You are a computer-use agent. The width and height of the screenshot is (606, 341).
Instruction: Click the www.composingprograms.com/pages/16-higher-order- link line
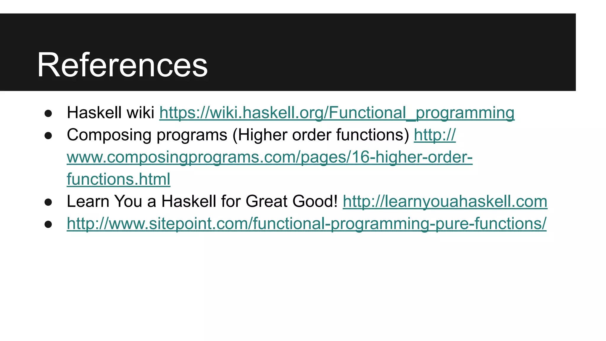pos(270,157)
